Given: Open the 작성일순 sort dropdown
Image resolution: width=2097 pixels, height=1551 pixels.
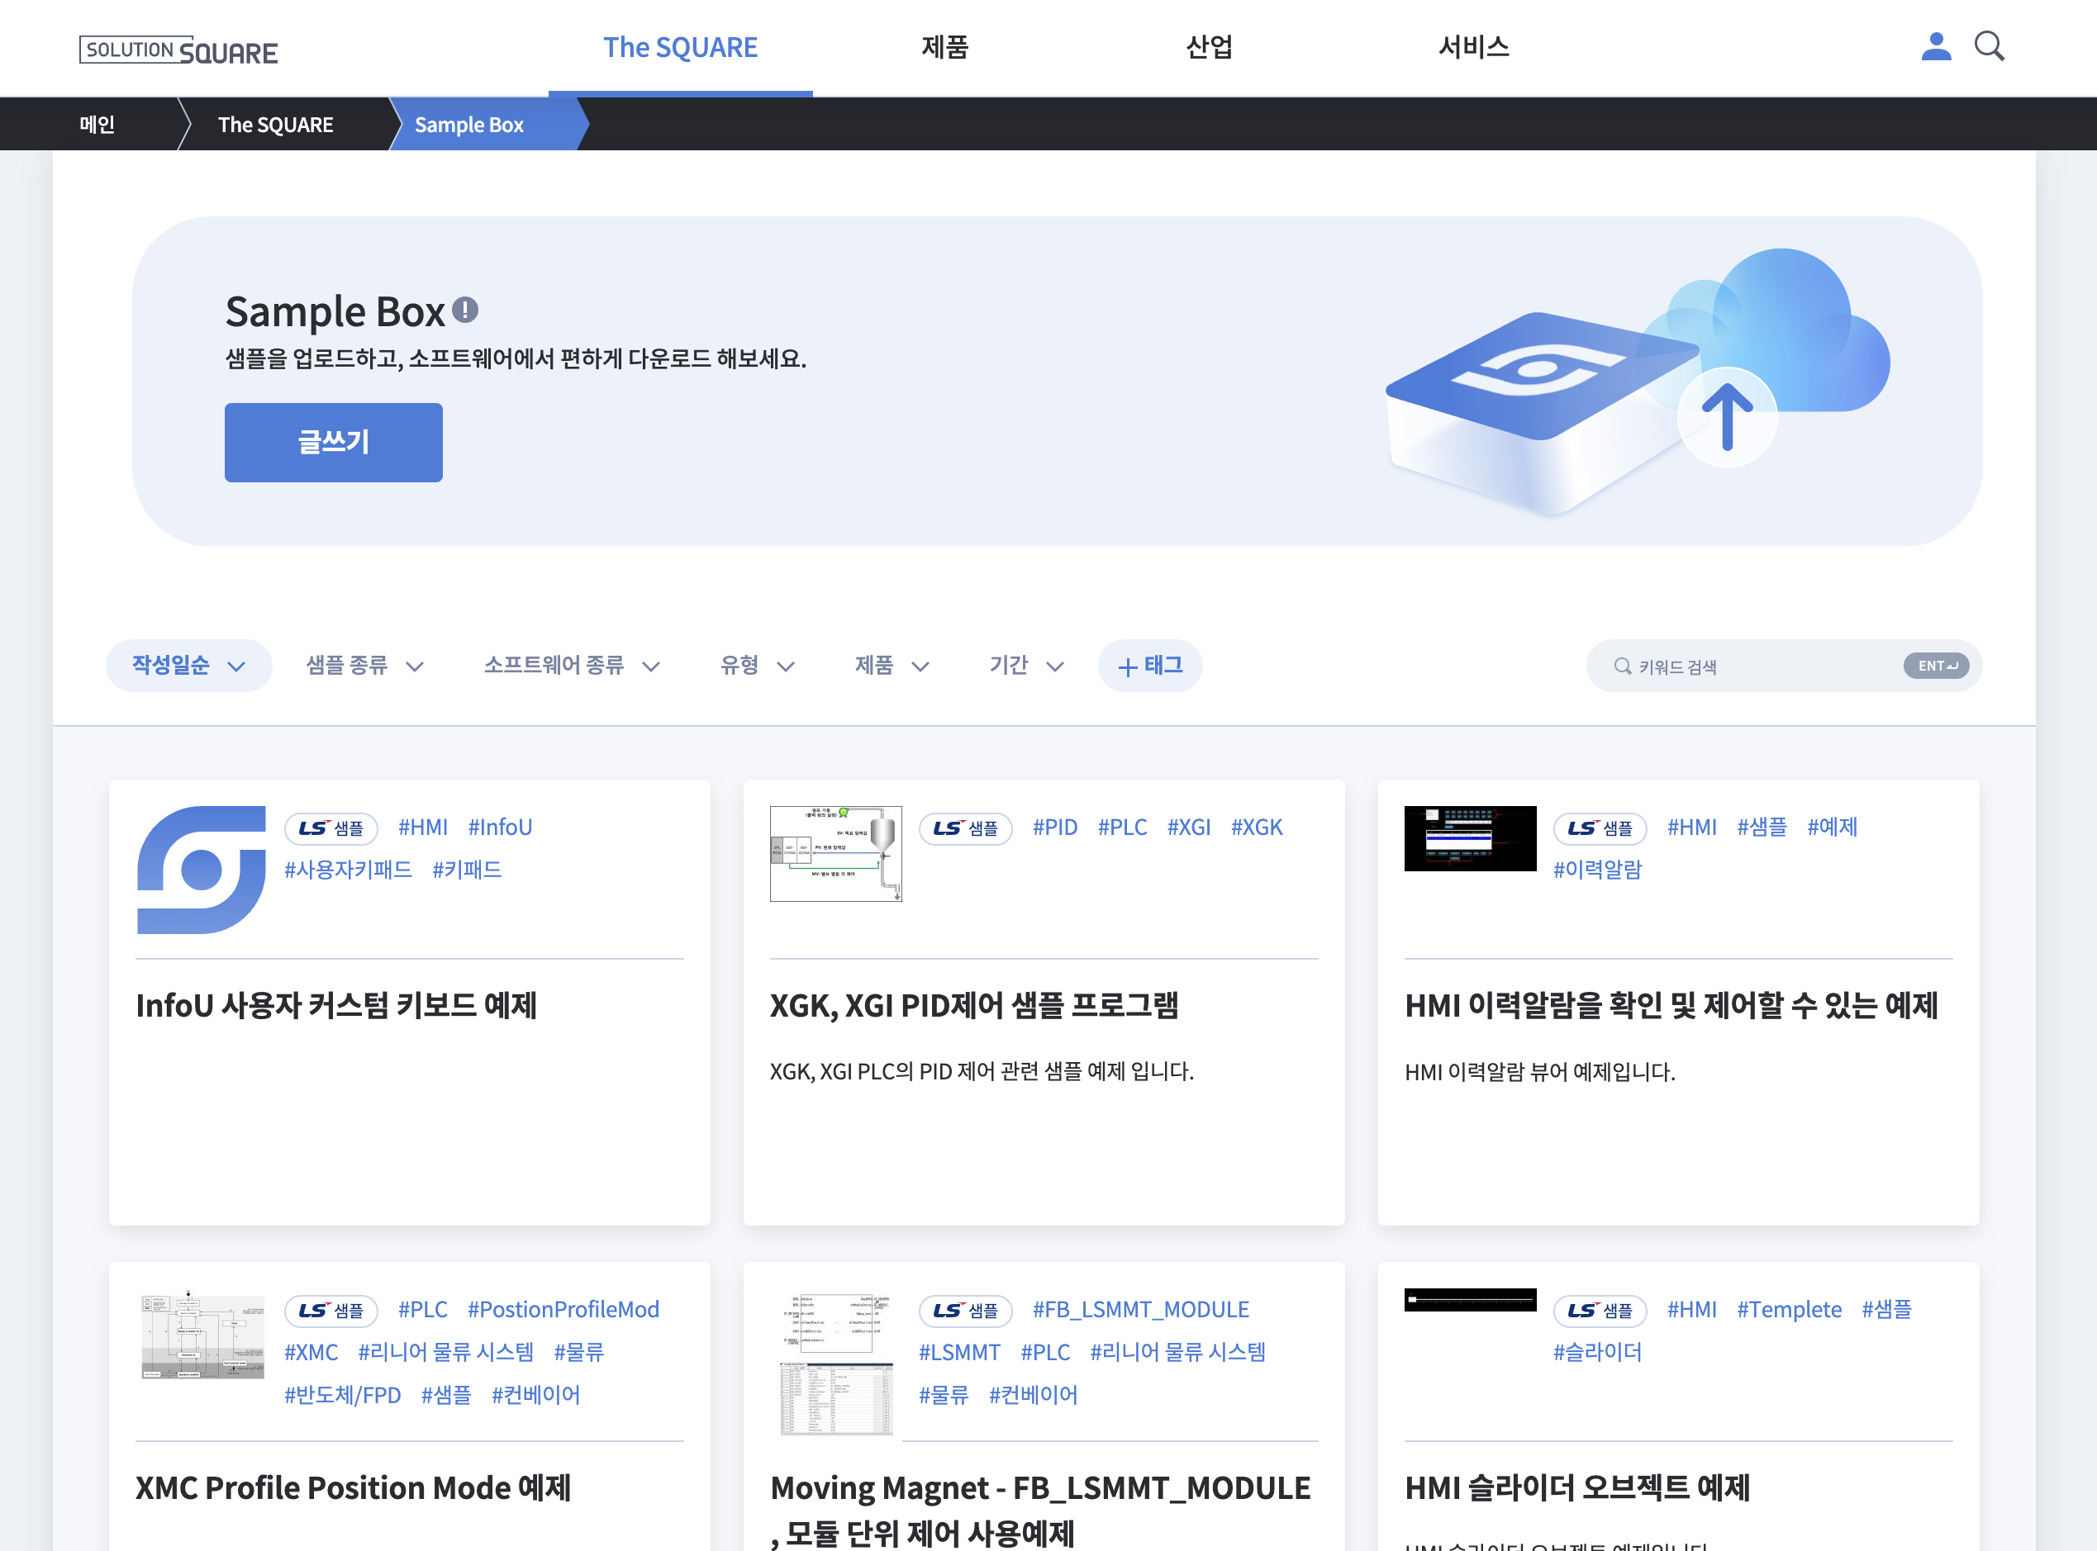Looking at the screenshot, I should (x=188, y=666).
